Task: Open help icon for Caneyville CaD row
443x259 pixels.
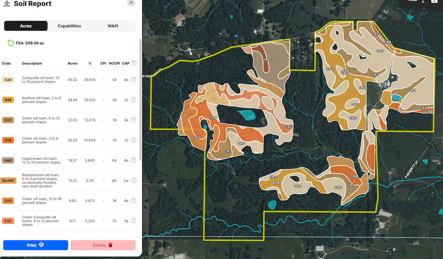Action: (x=133, y=80)
